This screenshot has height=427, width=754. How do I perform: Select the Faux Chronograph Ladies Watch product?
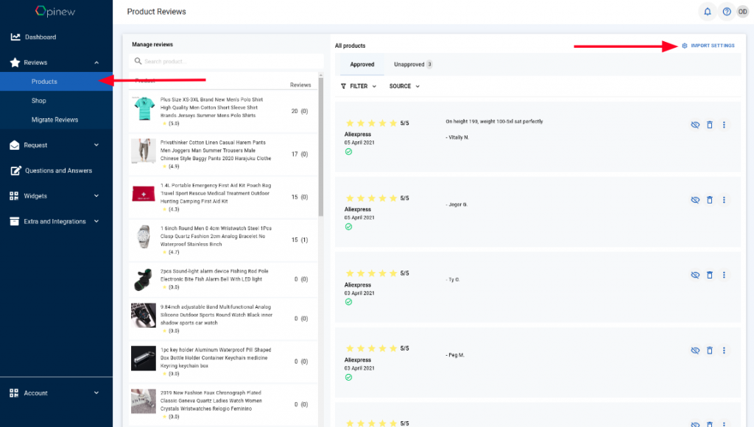tap(223, 404)
